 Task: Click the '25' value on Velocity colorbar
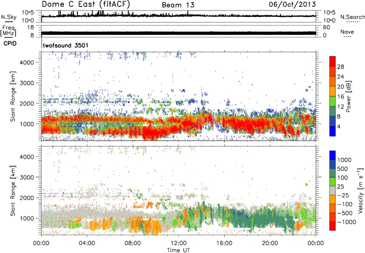[x=340, y=187]
